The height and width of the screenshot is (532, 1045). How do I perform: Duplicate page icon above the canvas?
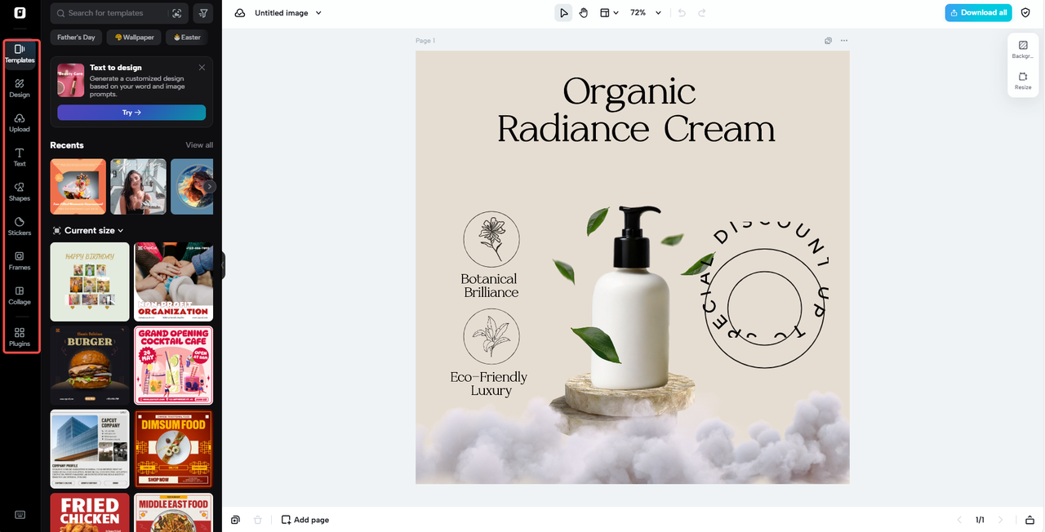click(828, 41)
